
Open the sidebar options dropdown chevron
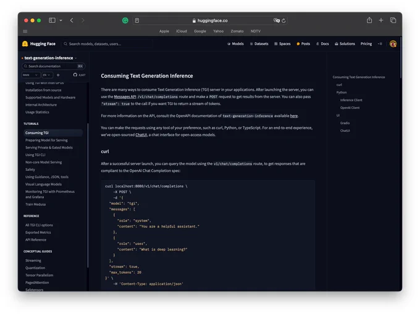pyautogui.click(x=61, y=20)
